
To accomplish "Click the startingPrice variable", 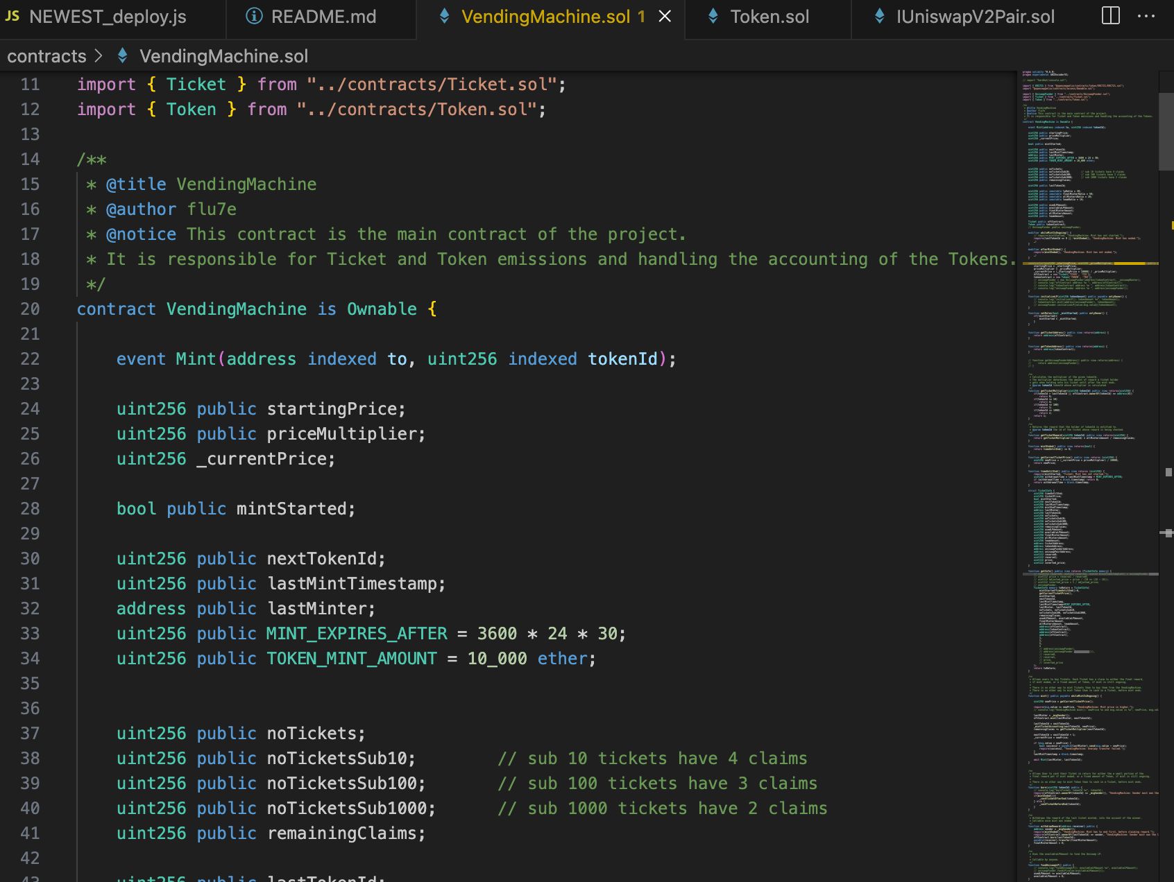I will point(331,409).
